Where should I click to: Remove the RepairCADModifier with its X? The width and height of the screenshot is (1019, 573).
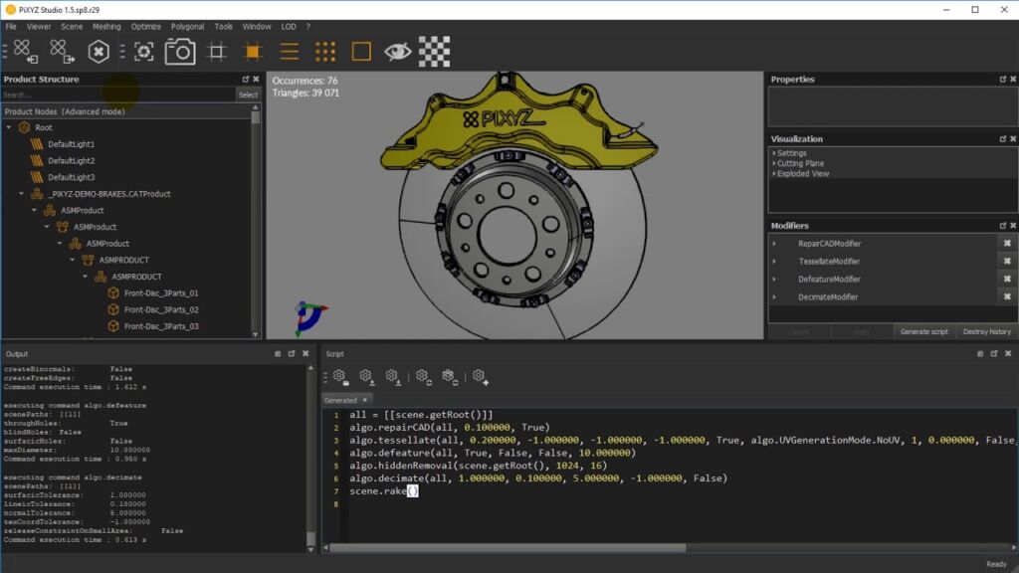pos(1007,244)
